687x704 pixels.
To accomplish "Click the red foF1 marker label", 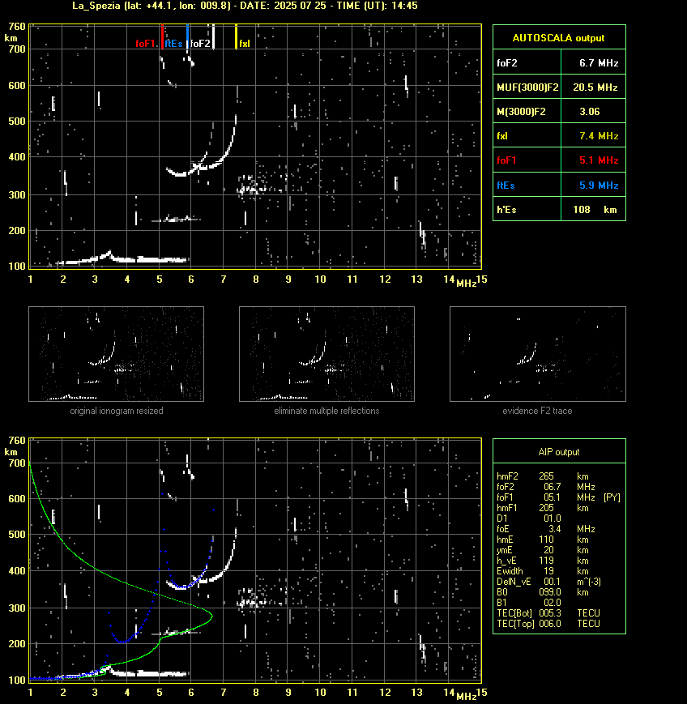I will (145, 44).
